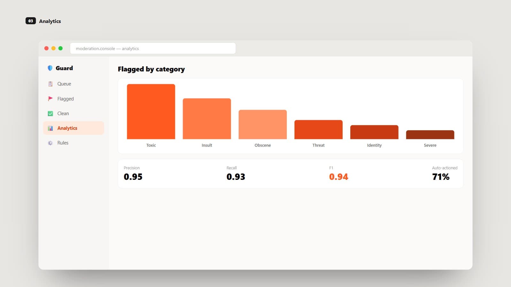This screenshot has width=511, height=287.
Task: Click the orange F1 score value
Action: (x=339, y=177)
